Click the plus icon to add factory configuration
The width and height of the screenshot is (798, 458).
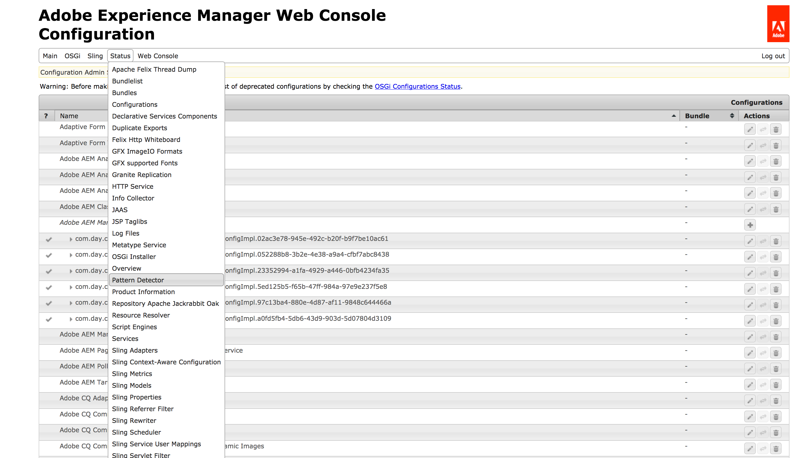click(750, 225)
